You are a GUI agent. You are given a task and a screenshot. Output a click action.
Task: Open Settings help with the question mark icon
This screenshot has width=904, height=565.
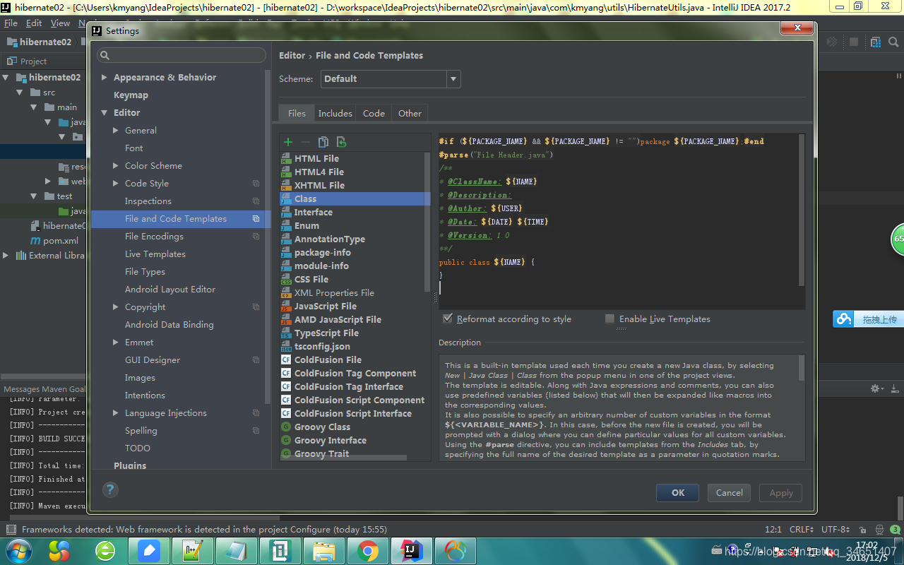110,489
